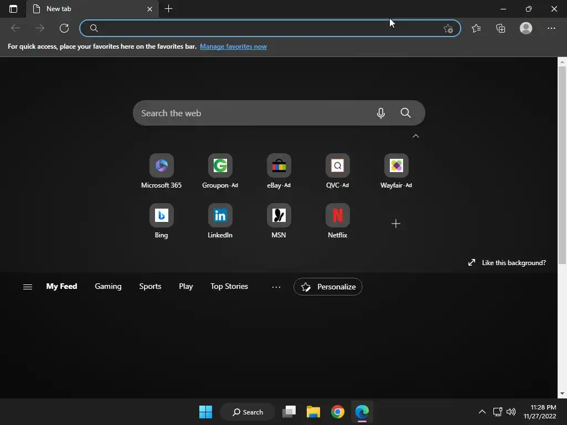
Task: Open File Explorer from taskbar
Action: [x=313, y=412]
